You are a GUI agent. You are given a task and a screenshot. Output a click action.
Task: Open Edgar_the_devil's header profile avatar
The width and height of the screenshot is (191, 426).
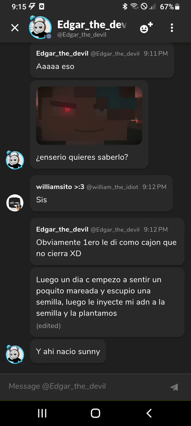click(40, 27)
